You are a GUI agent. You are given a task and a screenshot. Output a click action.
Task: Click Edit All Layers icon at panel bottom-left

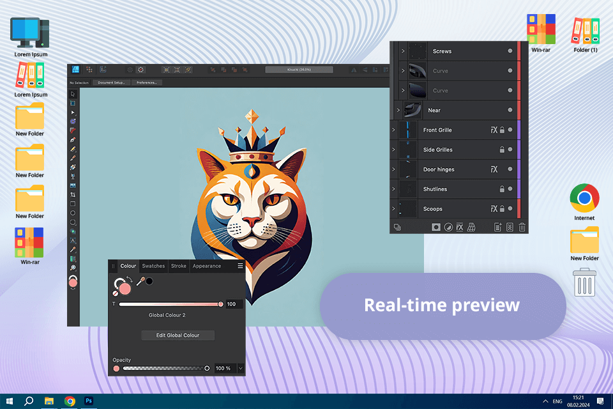coord(397,228)
